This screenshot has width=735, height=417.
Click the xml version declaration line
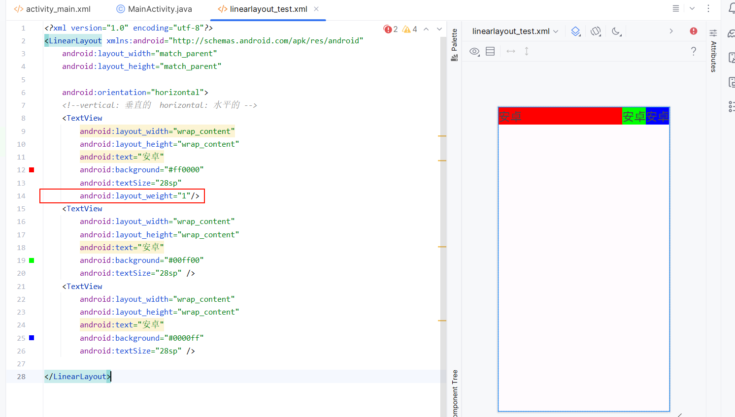tap(129, 28)
